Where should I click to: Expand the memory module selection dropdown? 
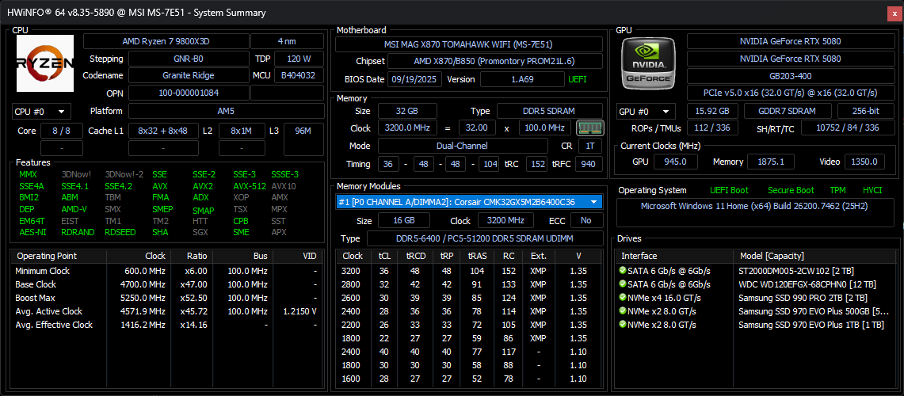(x=594, y=202)
